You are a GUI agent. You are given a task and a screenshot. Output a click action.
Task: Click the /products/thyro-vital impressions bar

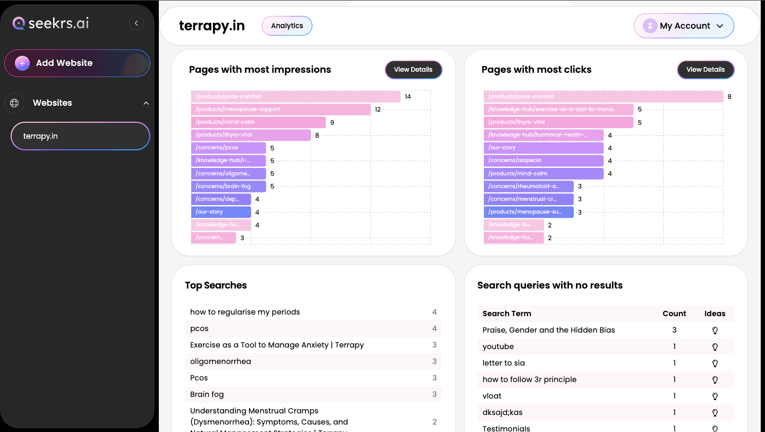click(x=251, y=135)
